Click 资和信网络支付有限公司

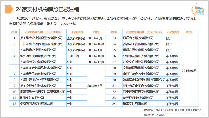36,104
